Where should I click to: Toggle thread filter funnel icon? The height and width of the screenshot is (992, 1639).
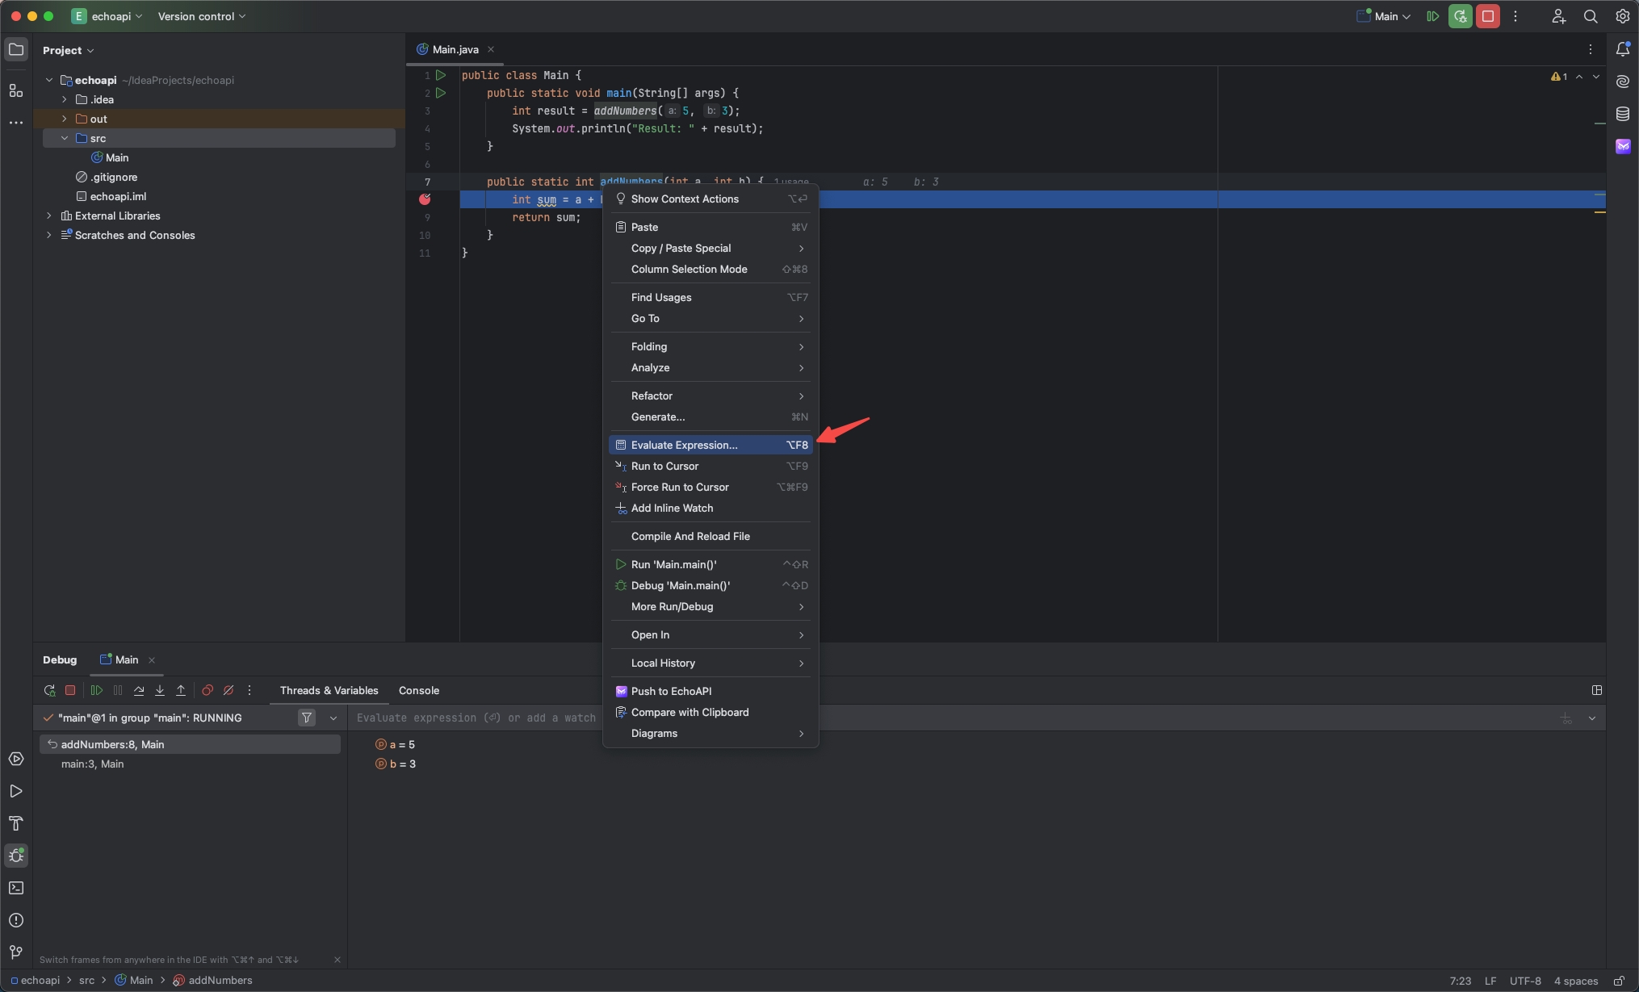tap(307, 718)
